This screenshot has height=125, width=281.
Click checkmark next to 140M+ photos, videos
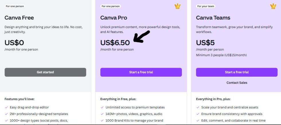[x=102, y=114]
